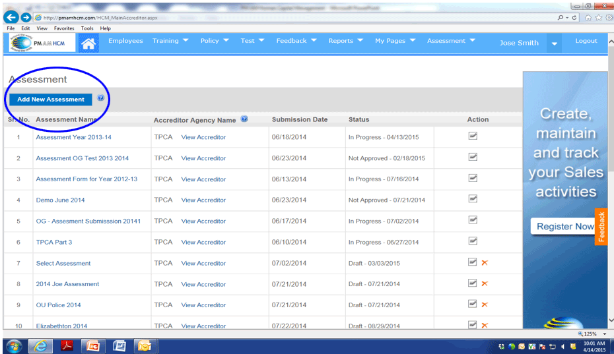The width and height of the screenshot is (614, 354).
Task: Click delete X icon for OU Police 2014
Action: (485, 305)
